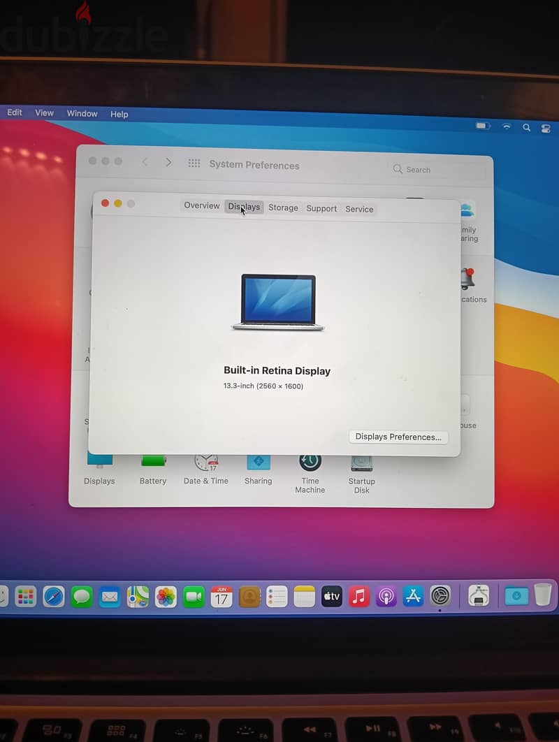
Task: Open Reminders from the Dock
Action: [277, 597]
